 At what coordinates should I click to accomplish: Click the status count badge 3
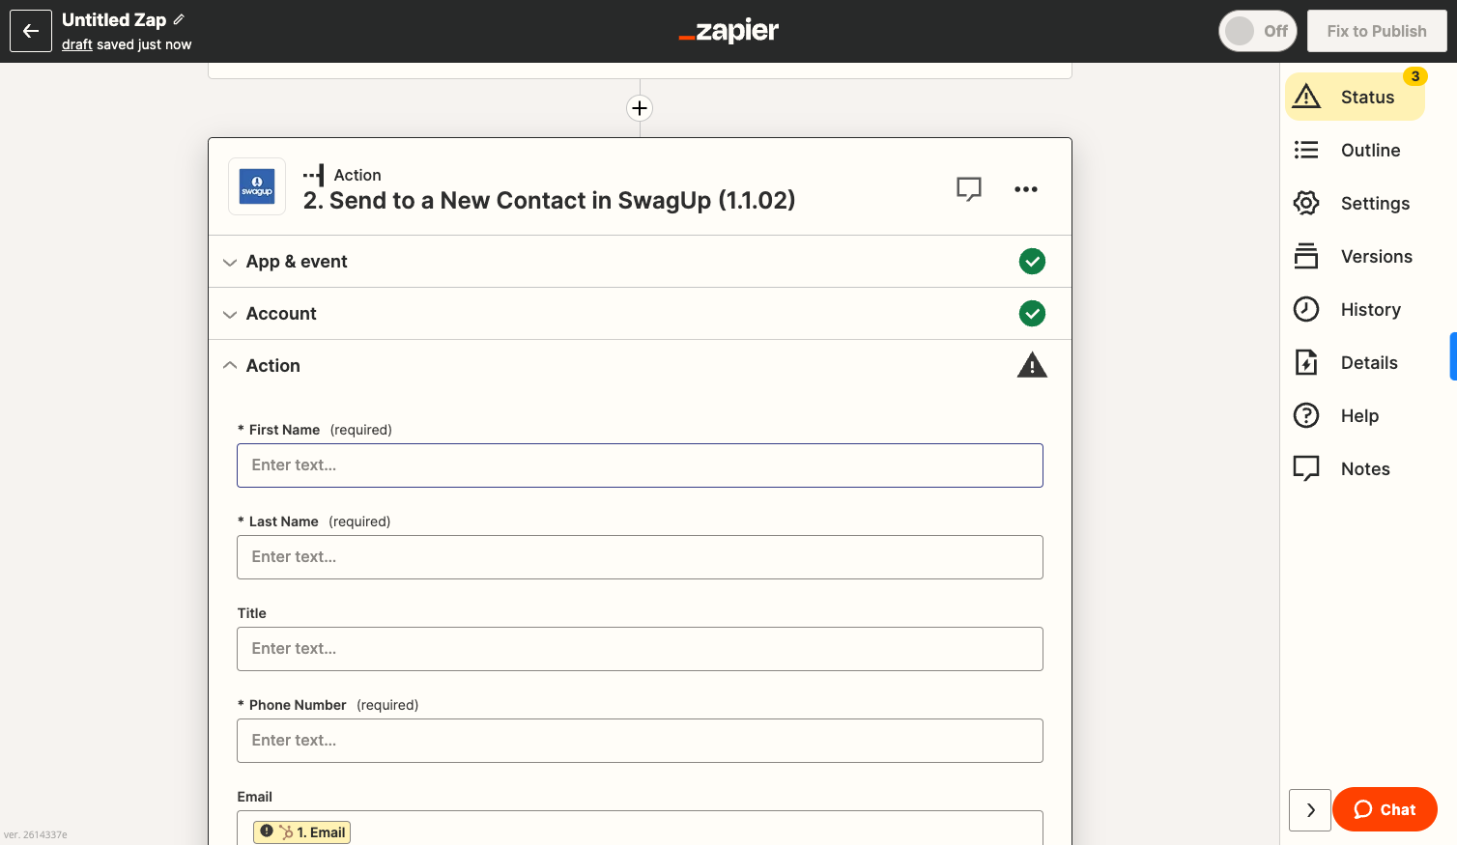(x=1415, y=76)
